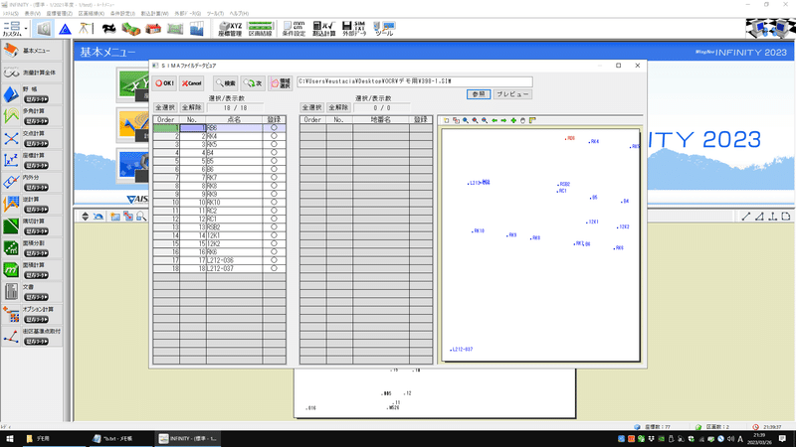Click the 条件設定 toolbar button
Image resolution: width=796 pixels, height=447 pixels.
point(294,29)
